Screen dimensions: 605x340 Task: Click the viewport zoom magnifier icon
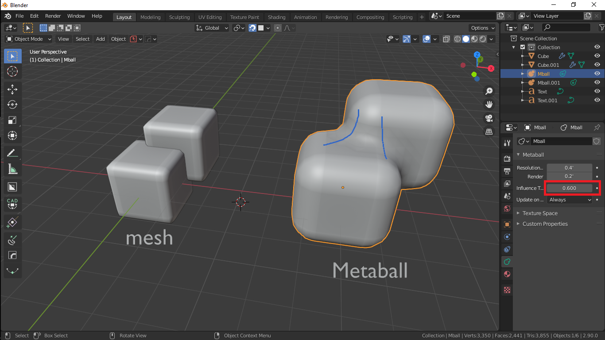tap(489, 91)
